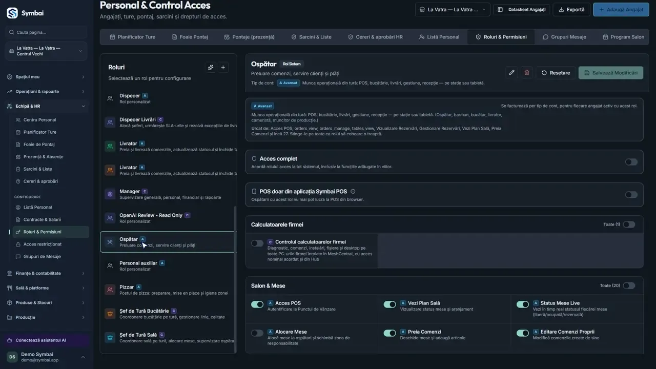Viewport: 656px width, 369px height.
Task: Toggle all Salon & Mese permissions
Action: coord(629,285)
